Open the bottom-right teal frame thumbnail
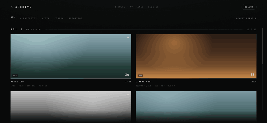The width and height of the screenshot is (267, 123). pyautogui.click(x=196, y=107)
